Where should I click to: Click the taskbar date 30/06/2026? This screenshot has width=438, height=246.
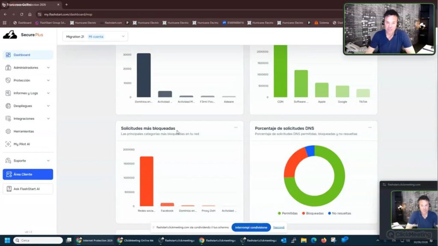click(421, 242)
